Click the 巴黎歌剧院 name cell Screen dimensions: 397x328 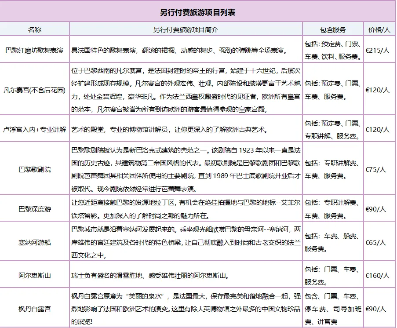(35, 169)
